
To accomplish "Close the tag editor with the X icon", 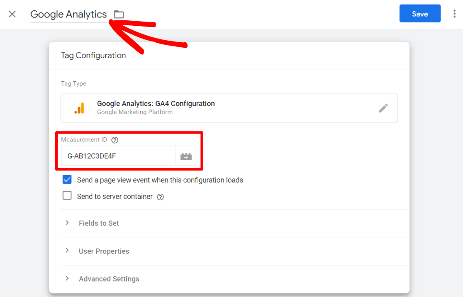I will [x=12, y=14].
